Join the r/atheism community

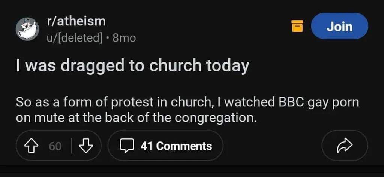point(339,26)
